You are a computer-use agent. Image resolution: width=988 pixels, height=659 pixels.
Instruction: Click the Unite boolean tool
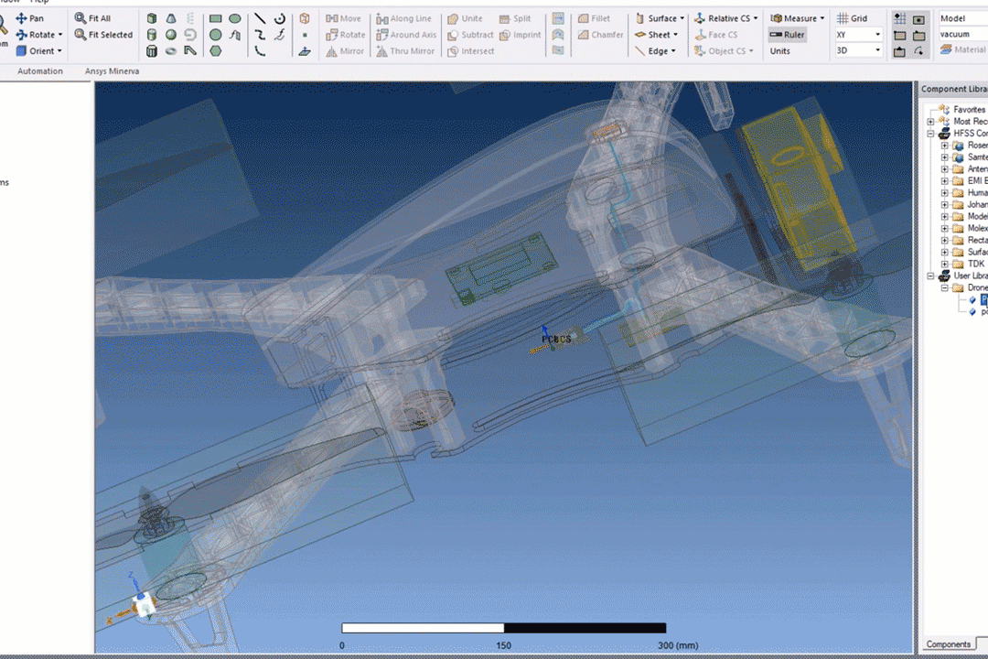(x=465, y=18)
